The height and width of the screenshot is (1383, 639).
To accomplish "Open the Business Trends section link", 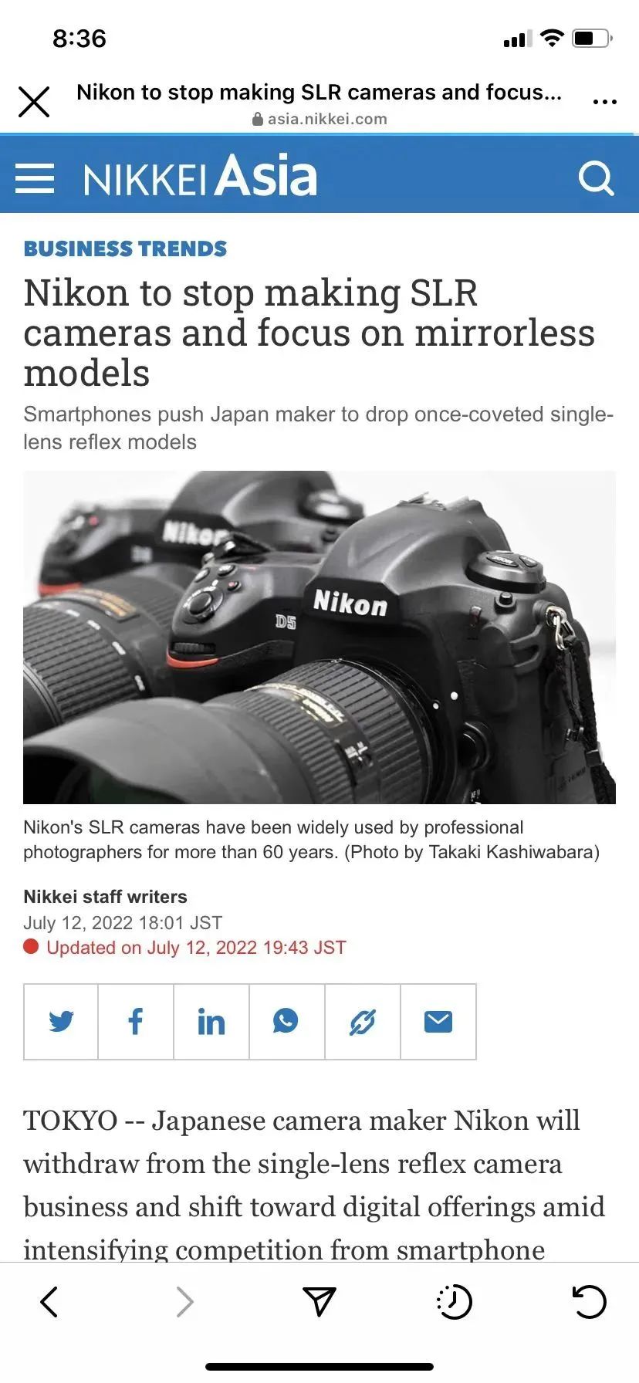I will click(x=125, y=249).
